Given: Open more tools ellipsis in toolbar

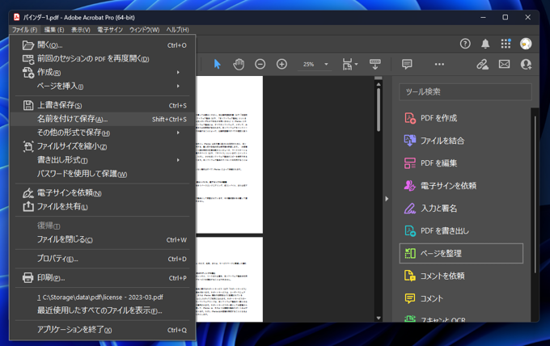Looking at the screenshot, I should point(439,64).
